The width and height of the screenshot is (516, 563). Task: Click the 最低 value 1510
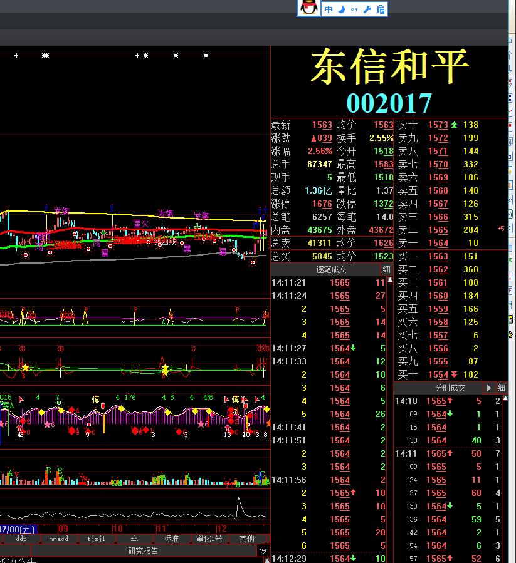(384, 177)
